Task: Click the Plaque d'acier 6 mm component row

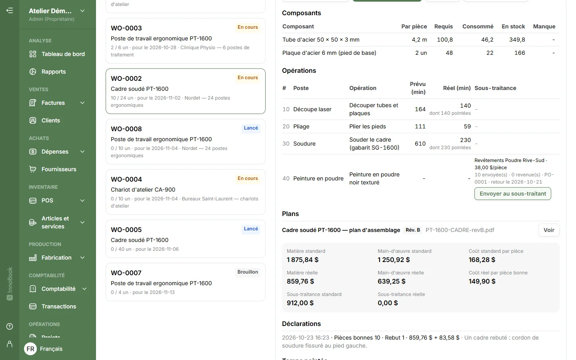Action: pyautogui.click(x=421, y=53)
